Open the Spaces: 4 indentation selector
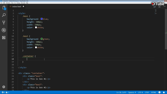The width and height of the screenshot is (167, 94). click(x=132, y=92)
